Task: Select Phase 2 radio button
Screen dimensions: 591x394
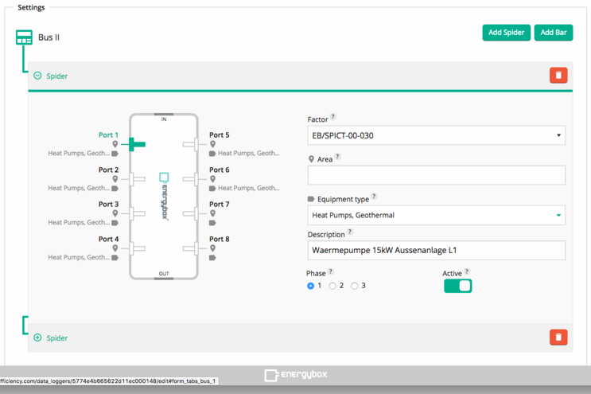Action: [332, 286]
